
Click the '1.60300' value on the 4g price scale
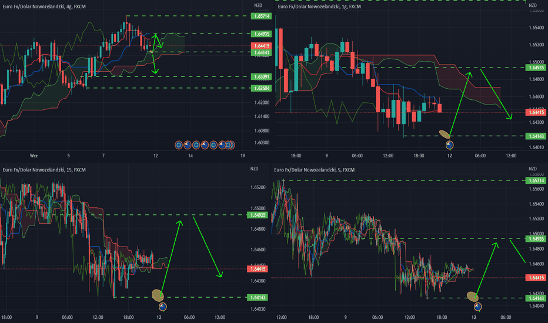[262, 143]
